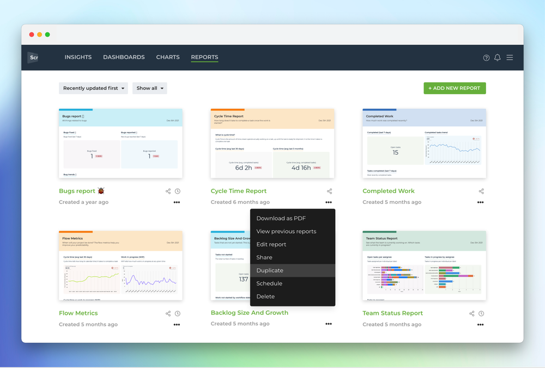Open the Completed Work title link
The width and height of the screenshot is (545, 372).
[x=389, y=191]
